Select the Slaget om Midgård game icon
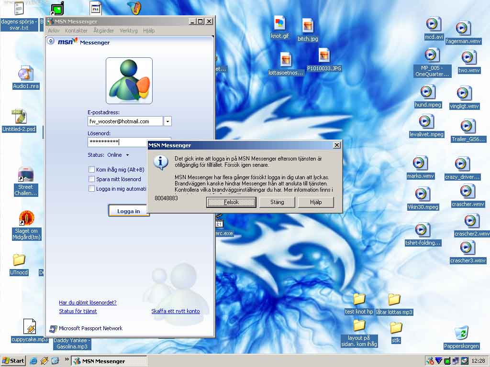 [x=27, y=218]
